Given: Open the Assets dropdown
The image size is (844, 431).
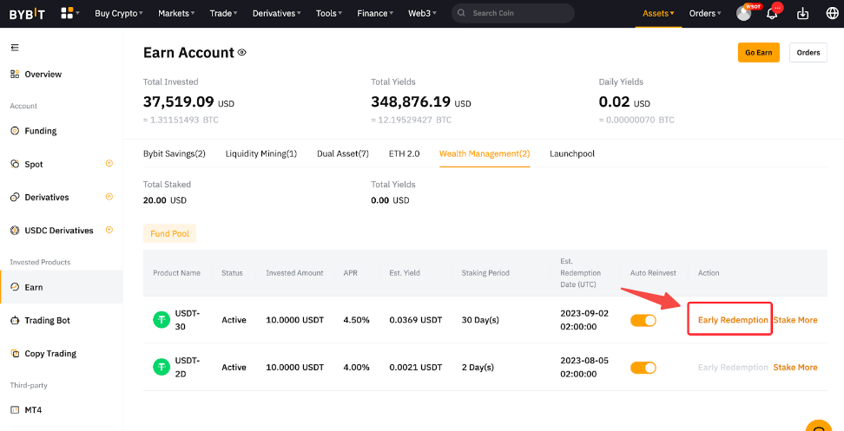Looking at the screenshot, I should pos(658,13).
